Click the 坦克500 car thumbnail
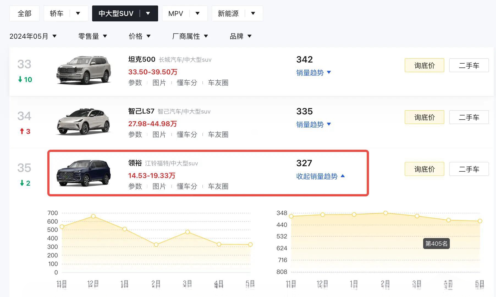Image resolution: width=496 pixels, height=297 pixels. 84,70
